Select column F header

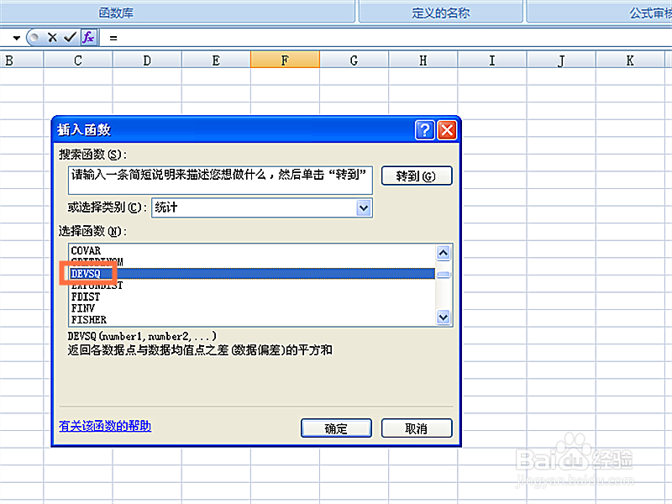click(x=285, y=60)
